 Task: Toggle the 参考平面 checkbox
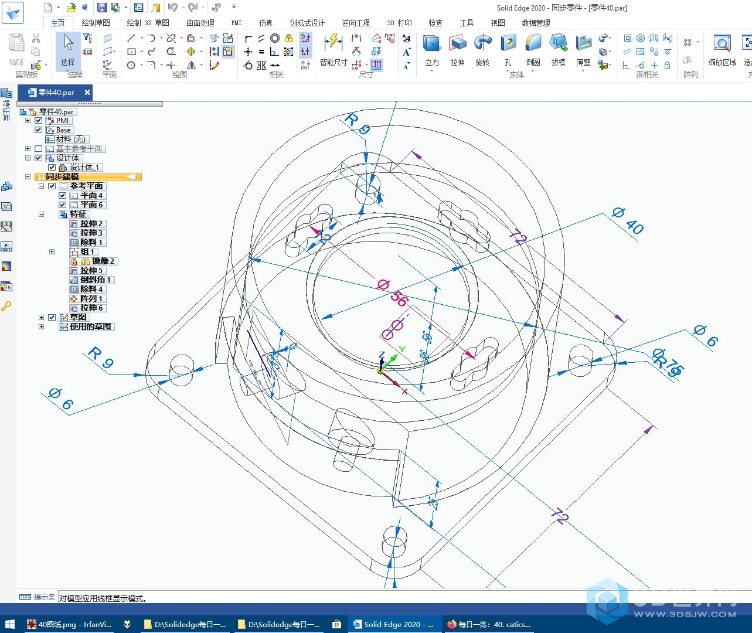click(x=52, y=186)
